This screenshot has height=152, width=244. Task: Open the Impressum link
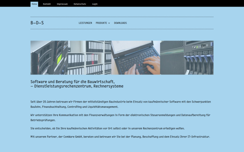pos(62,4)
